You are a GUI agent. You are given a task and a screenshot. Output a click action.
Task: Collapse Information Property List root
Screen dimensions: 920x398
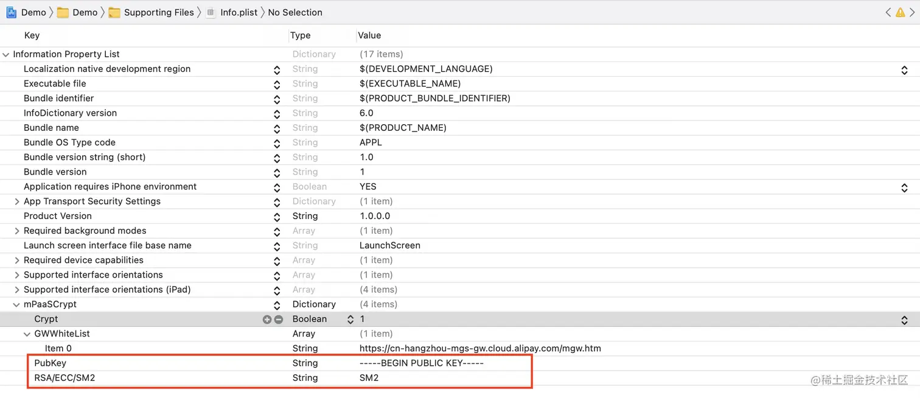coord(6,54)
